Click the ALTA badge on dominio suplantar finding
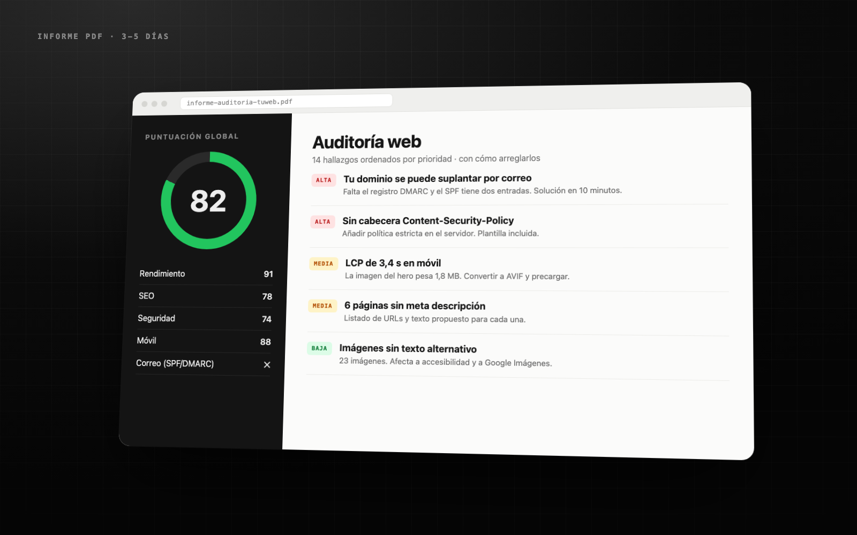 tap(324, 180)
